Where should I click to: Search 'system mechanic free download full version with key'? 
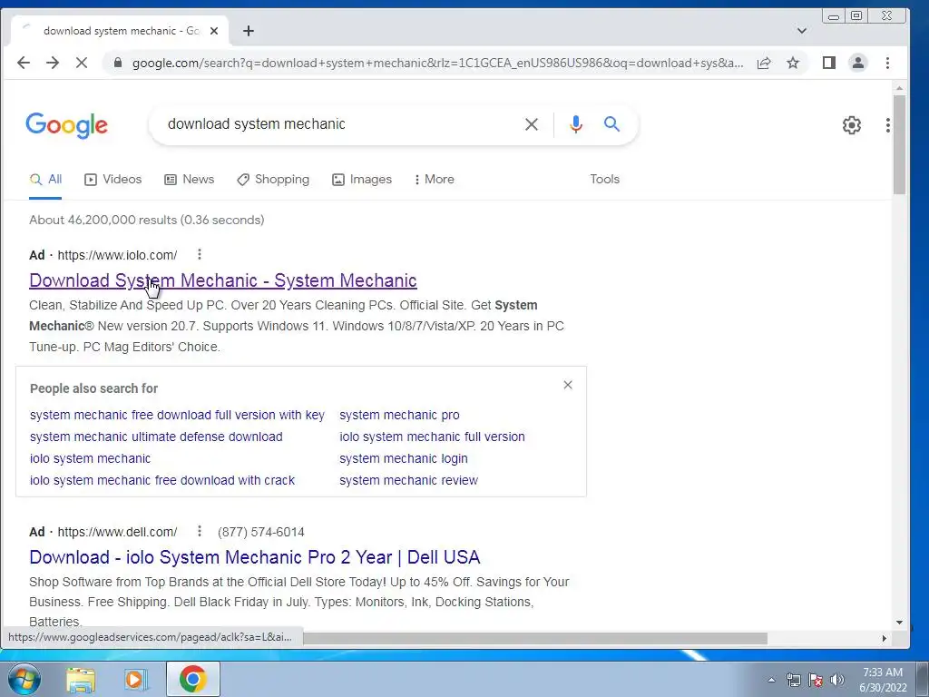(x=177, y=415)
